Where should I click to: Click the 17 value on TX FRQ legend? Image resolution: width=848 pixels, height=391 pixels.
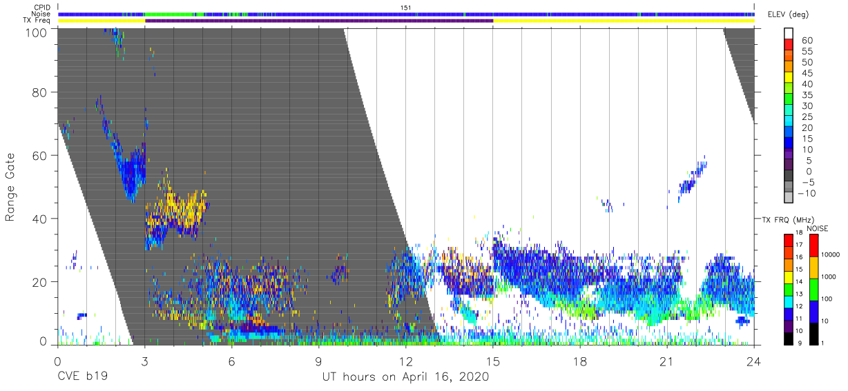coord(799,245)
